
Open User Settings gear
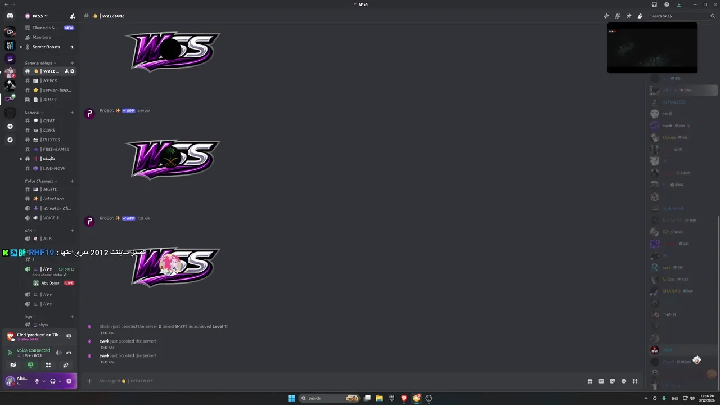point(69,381)
